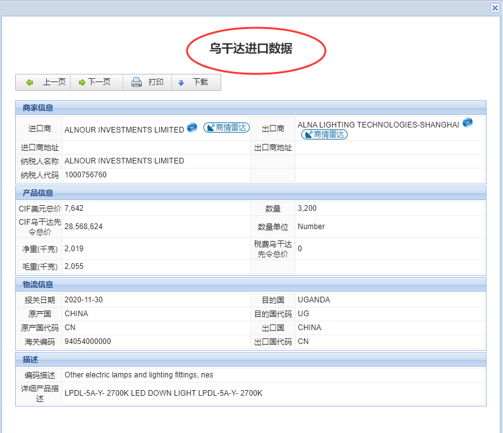Viewport: 503px width, 433px height.
Task: Click the LED DOWN LIGHT product description
Action: pyautogui.click(x=163, y=393)
